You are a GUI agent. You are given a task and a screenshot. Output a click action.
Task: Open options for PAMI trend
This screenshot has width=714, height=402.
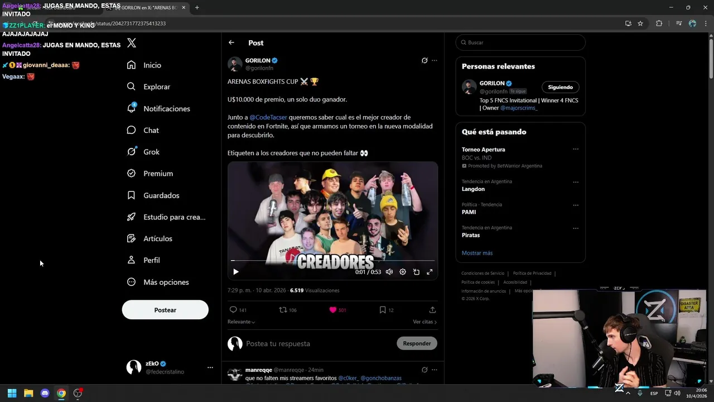tap(576, 205)
